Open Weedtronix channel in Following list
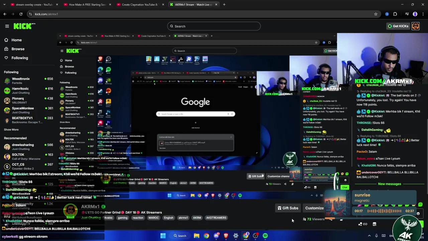This screenshot has height=241, width=428. tap(28, 81)
